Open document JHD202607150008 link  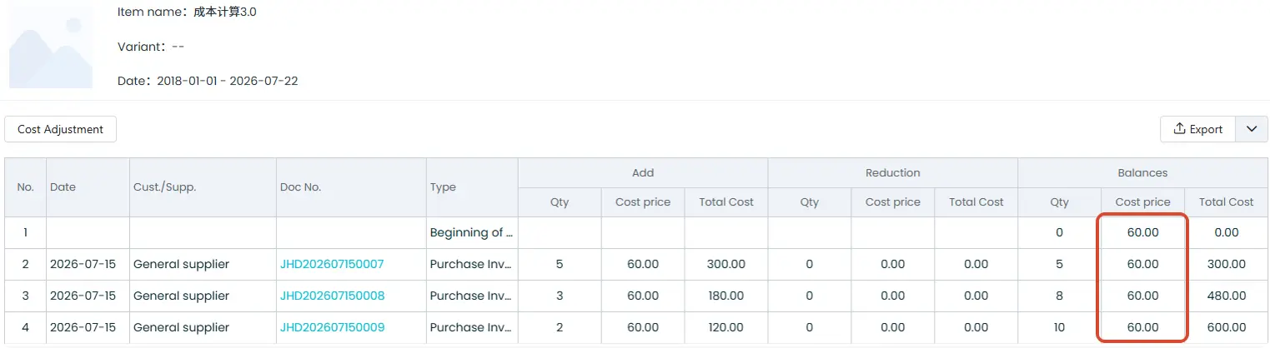[332, 296]
